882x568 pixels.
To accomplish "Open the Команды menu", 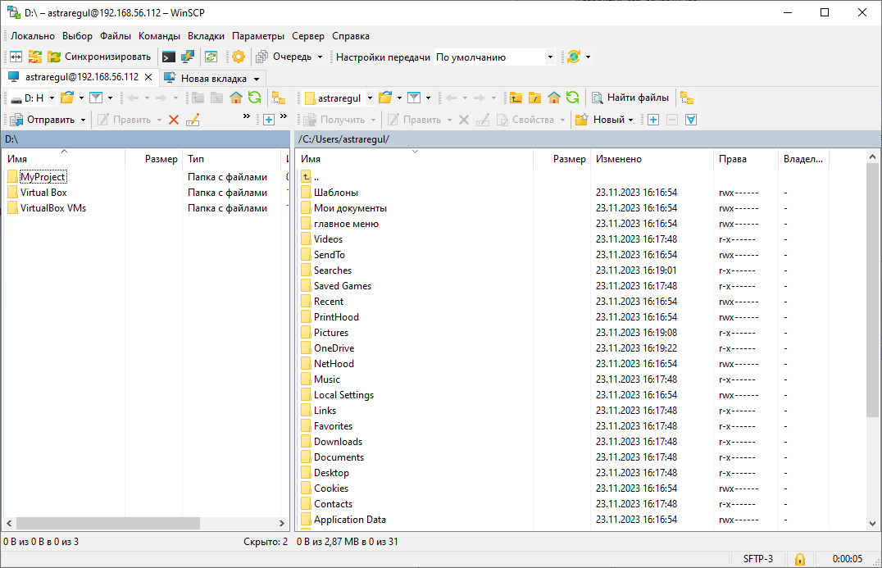I will [x=159, y=36].
